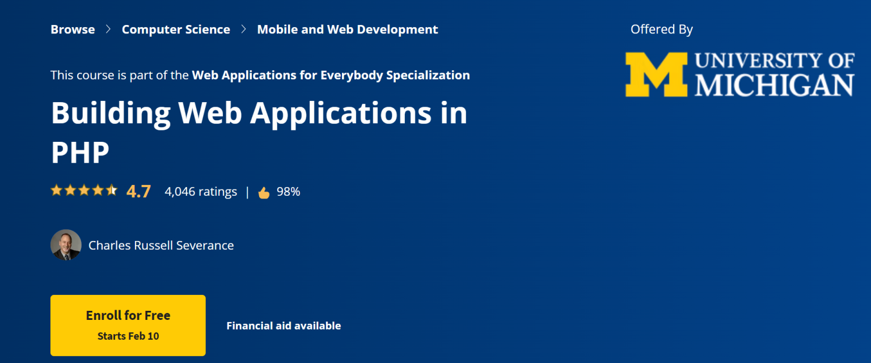Open Charles Russell Severance's instructor profile
Image resolution: width=871 pixels, height=363 pixels.
click(x=161, y=245)
